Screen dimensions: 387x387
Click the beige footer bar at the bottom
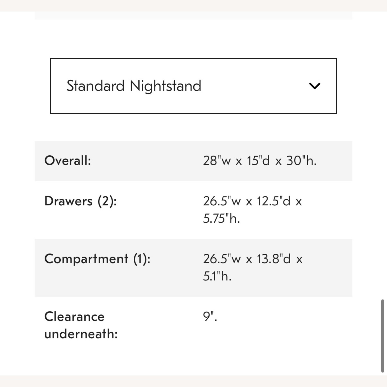pyautogui.click(x=193, y=381)
